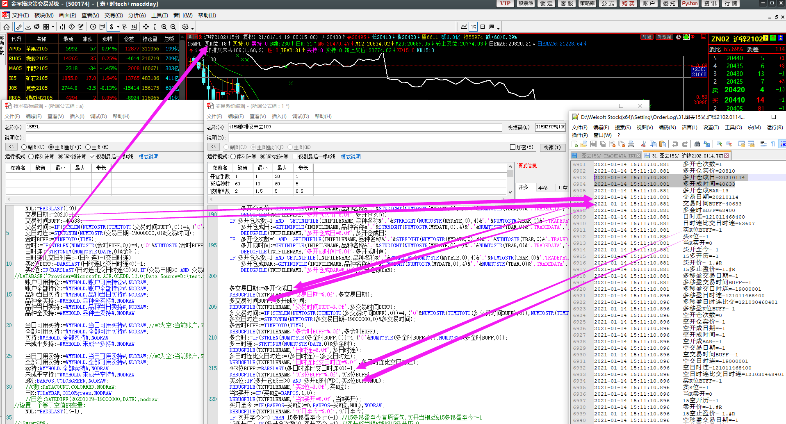The height and width of the screenshot is (424, 786).
Task: Select 序列计算 in trading system editor
Action: [x=244, y=157]
